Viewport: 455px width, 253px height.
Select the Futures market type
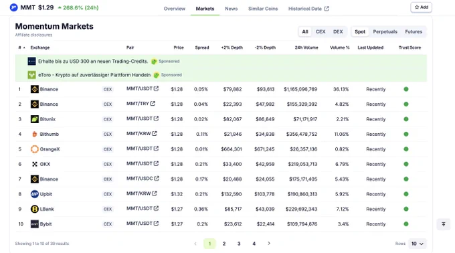(414, 31)
